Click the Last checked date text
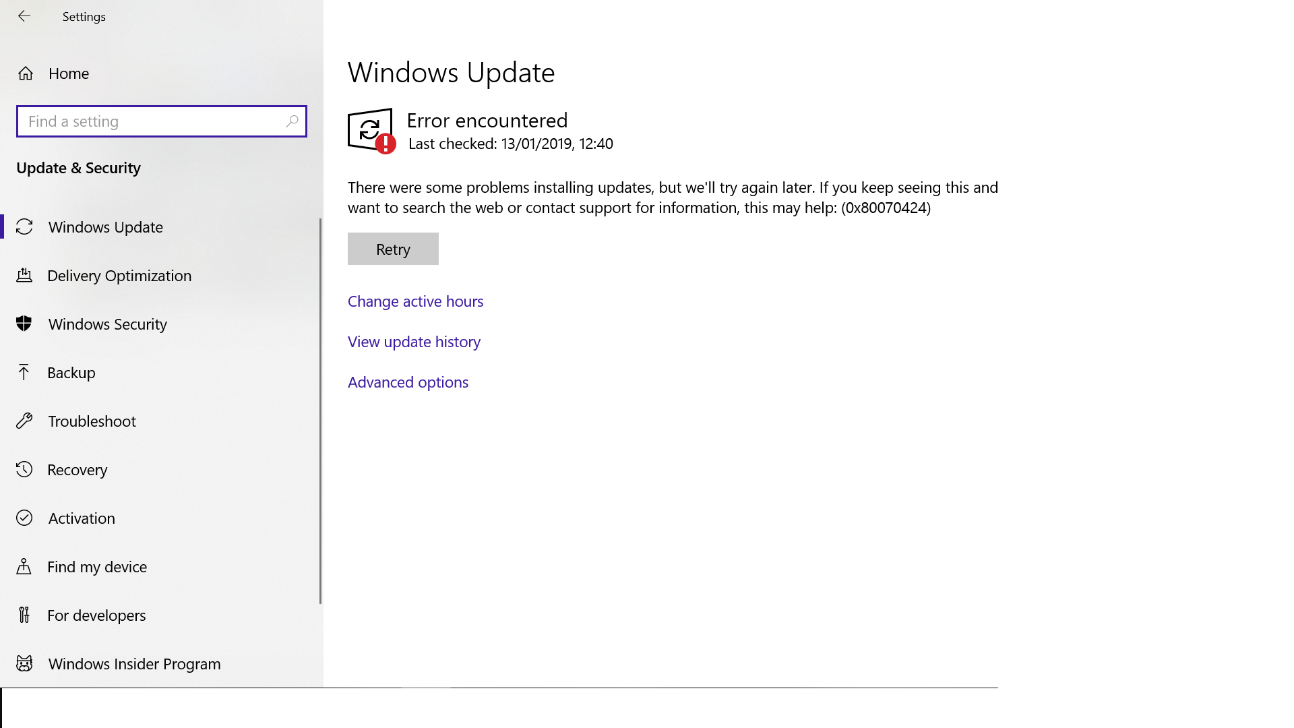Screen dimensions: 1294x728 [x=511, y=144]
